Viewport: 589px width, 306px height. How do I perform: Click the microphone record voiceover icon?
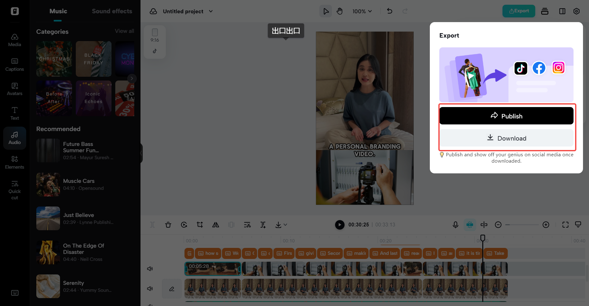tap(455, 225)
